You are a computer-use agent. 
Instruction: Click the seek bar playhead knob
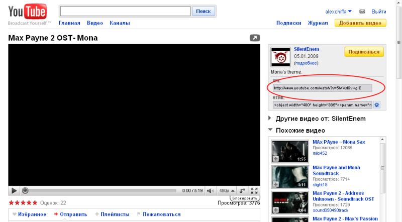(25, 191)
